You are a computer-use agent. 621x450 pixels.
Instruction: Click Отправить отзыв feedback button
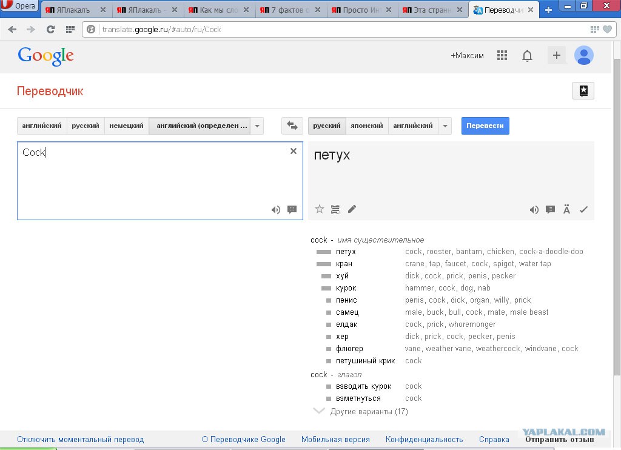[x=560, y=439]
